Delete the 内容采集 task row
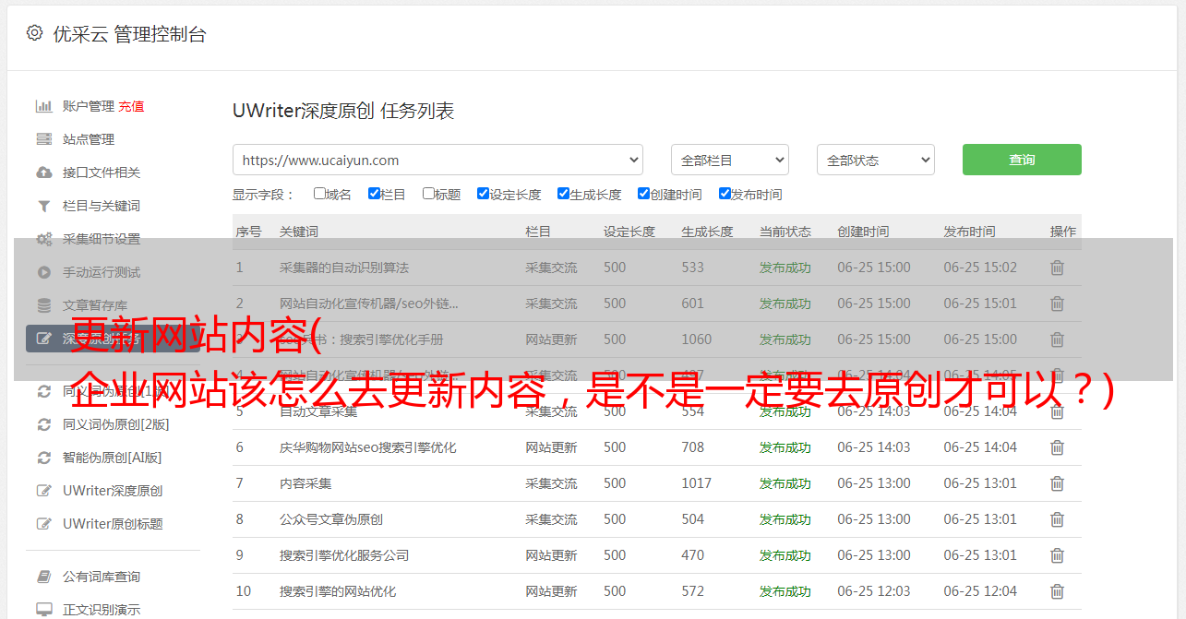The image size is (1186, 619). [1057, 483]
